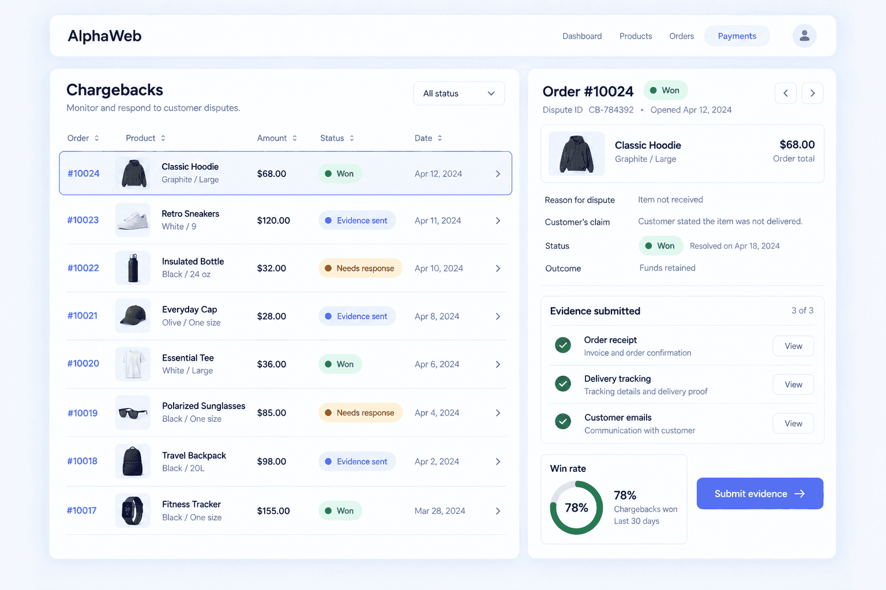View the Order receipt evidence

tap(793, 346)
